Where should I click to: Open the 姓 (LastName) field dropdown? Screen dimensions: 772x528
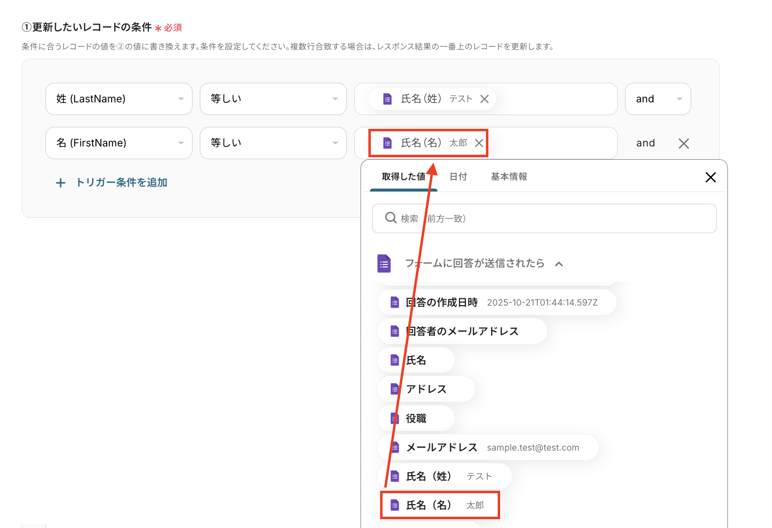click(119, 99)
